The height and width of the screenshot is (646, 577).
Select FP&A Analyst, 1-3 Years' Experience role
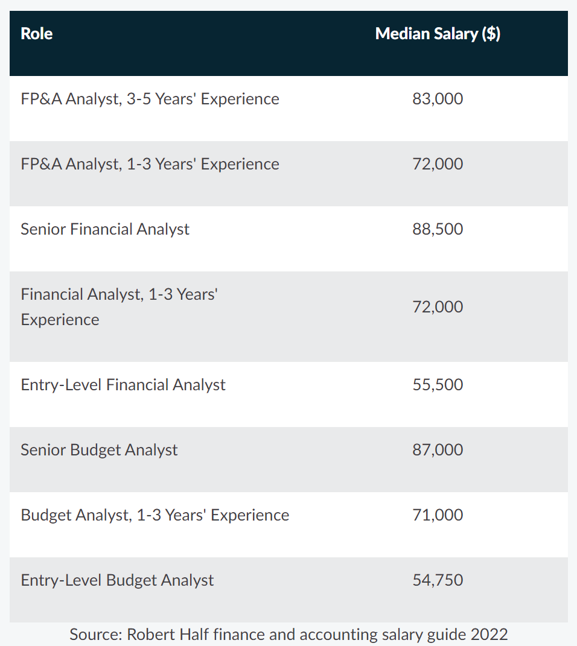[x=150, y=164]
